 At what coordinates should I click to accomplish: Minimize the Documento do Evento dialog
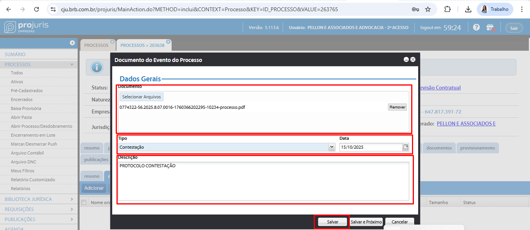coord(406,60)
